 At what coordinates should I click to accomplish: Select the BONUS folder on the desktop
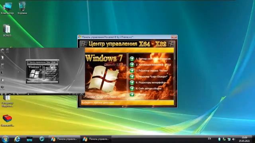(7, 31)
